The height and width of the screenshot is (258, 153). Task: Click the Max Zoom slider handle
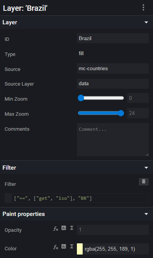pyautogui.click(x=121, y=113)
